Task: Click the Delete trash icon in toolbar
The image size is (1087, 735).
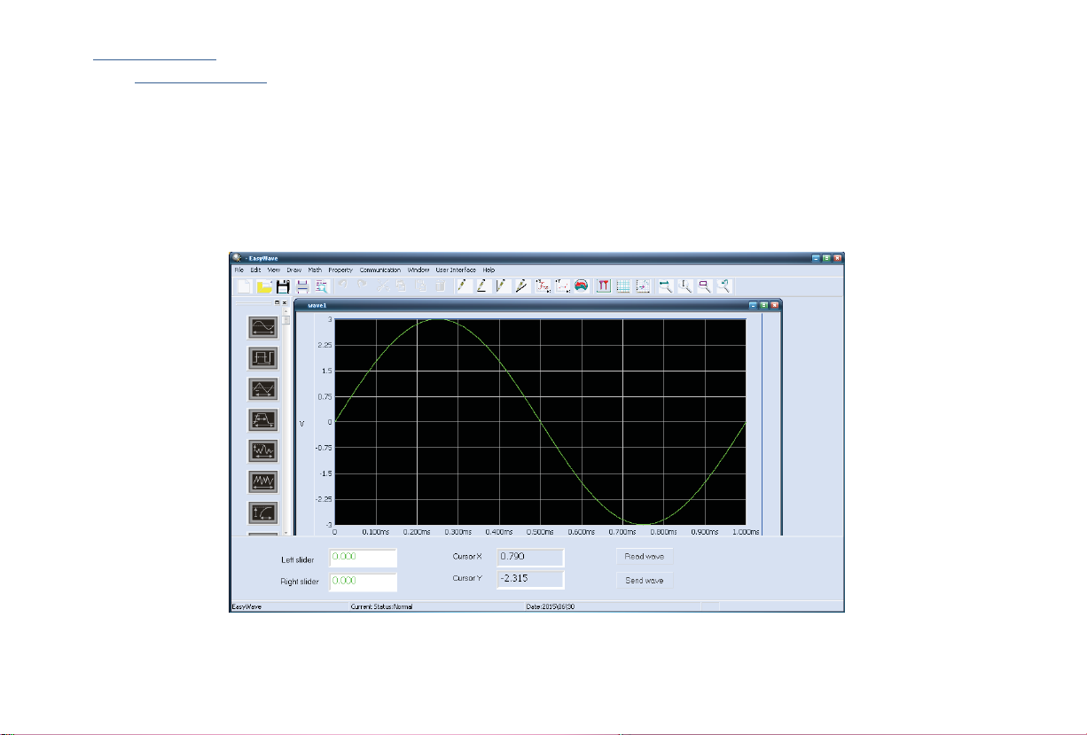Action: click(441, 285)
